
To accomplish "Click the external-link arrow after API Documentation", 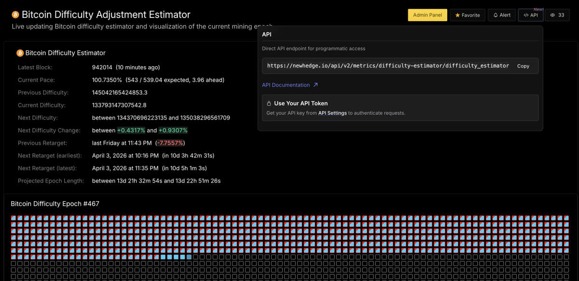I will [316, 85].
